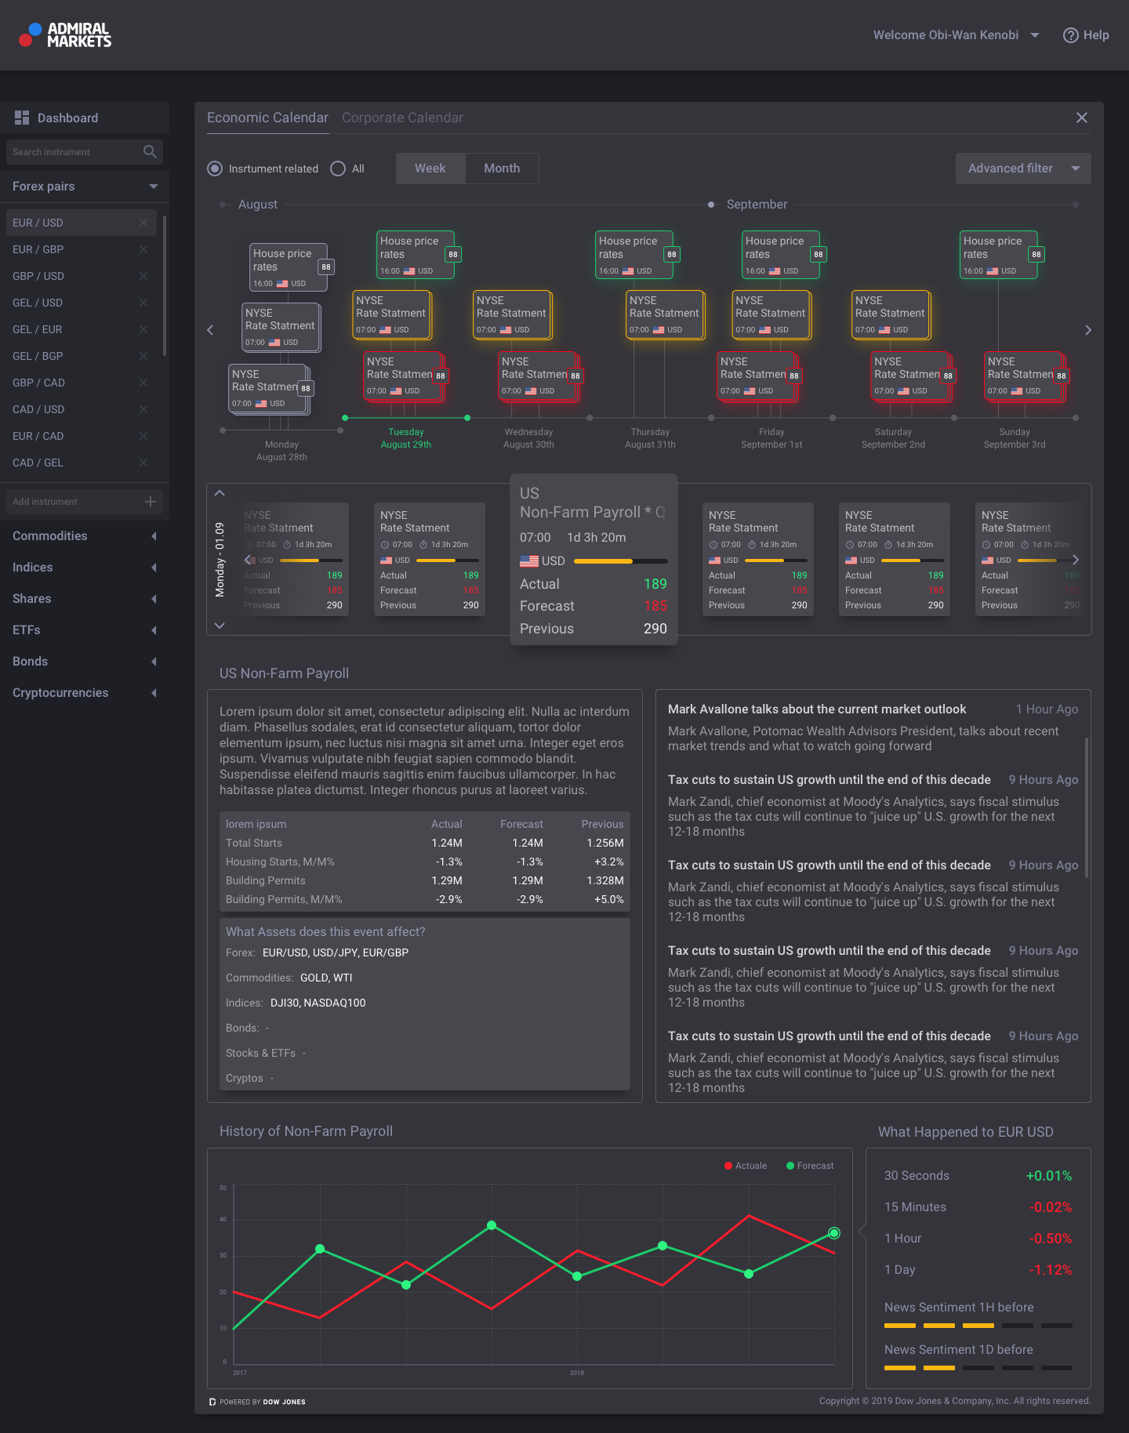
Task: Remove GBP / CAD with its X icon
Action: pos(143,383)
